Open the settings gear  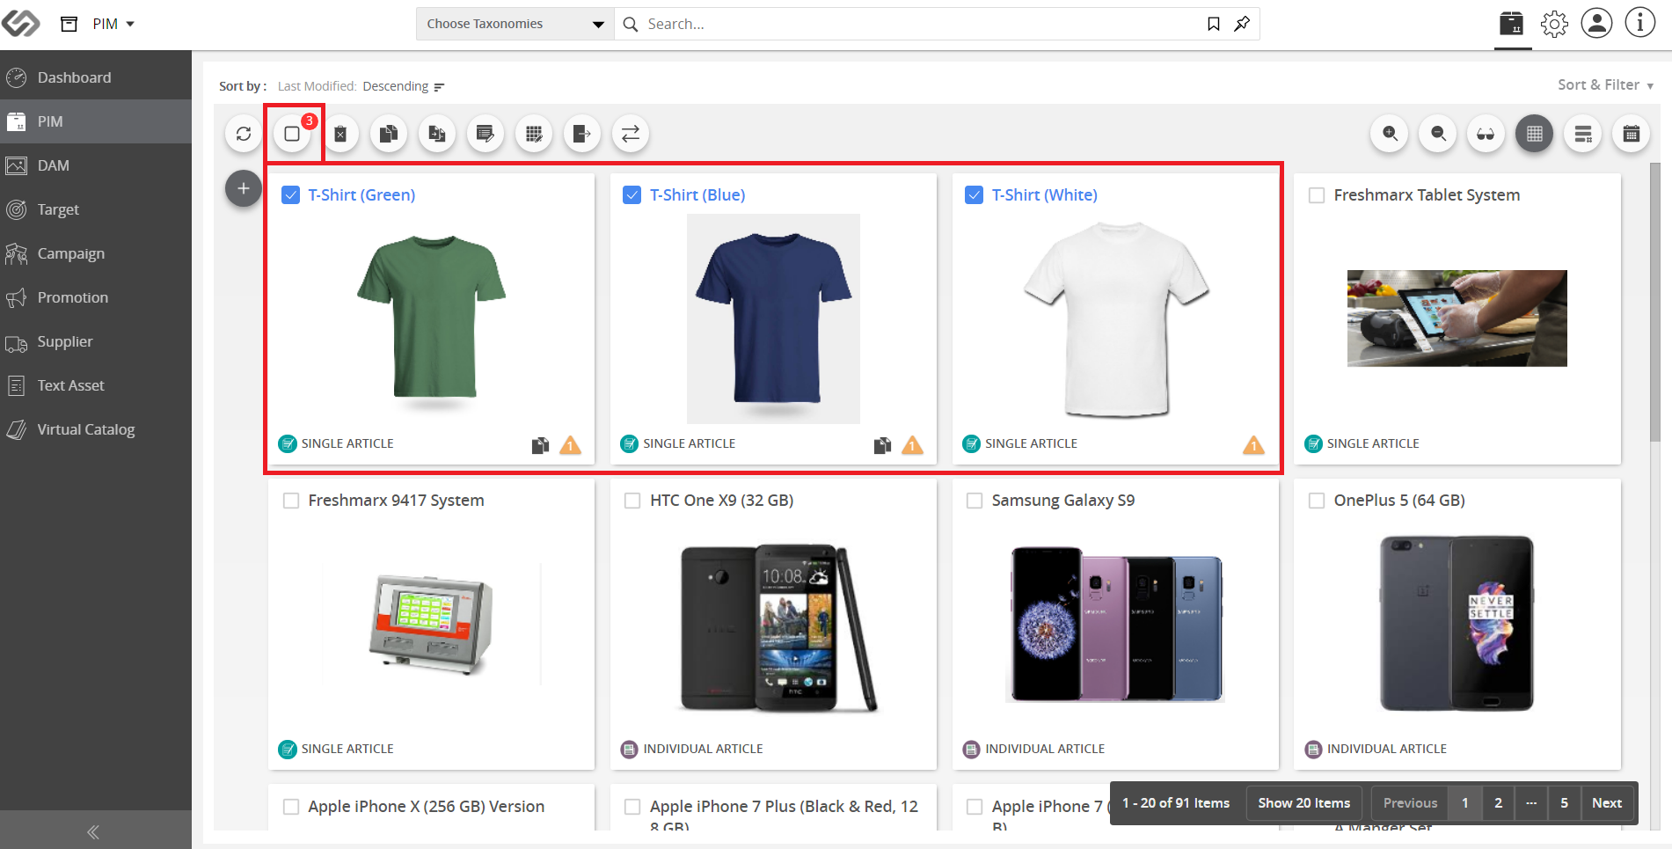[x=1554, y=24]
